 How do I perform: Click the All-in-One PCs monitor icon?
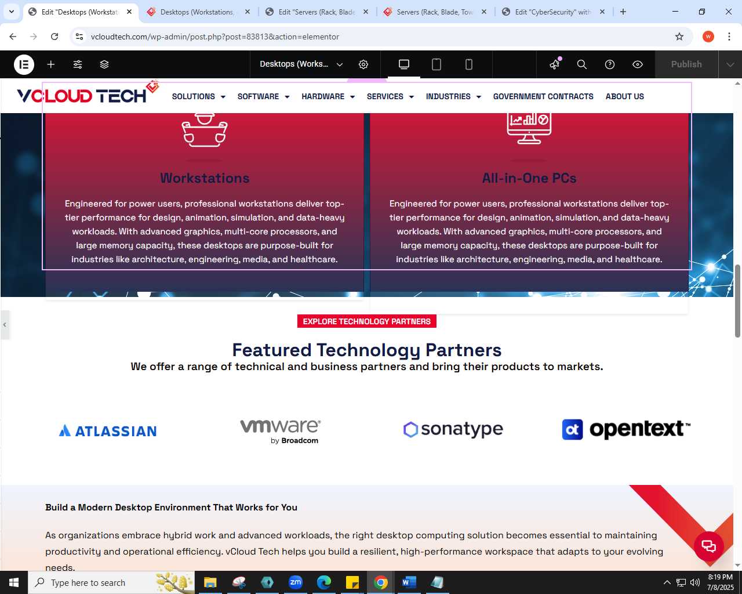(x=529, y=129)
